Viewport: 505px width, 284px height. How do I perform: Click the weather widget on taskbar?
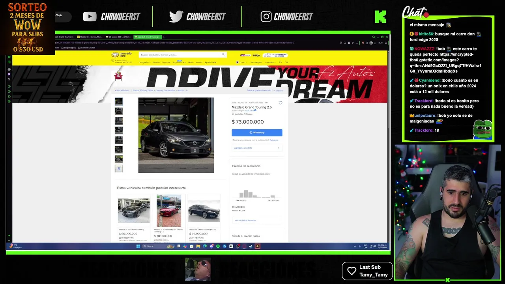[x=16, y=246]
